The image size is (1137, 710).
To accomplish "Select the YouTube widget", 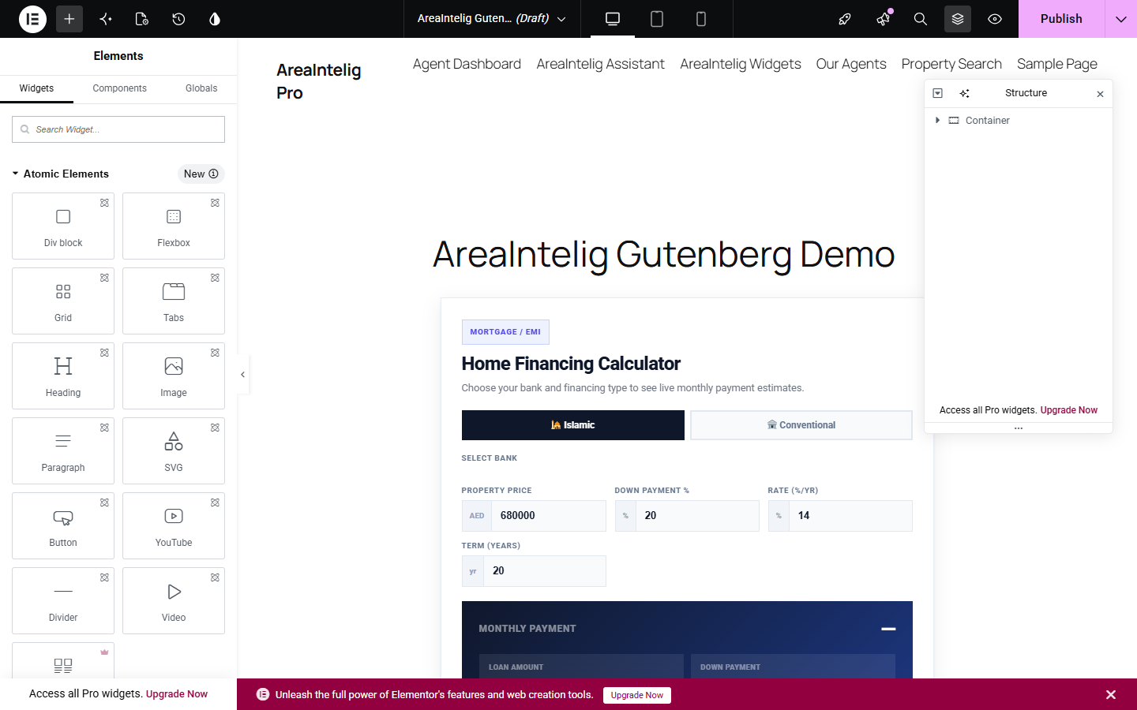I will pos(174,525).
